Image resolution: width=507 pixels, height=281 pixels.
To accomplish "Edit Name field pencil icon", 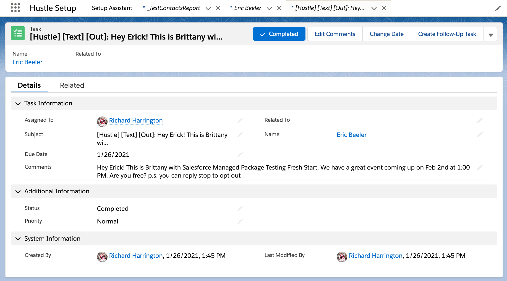I will [480, 134].
